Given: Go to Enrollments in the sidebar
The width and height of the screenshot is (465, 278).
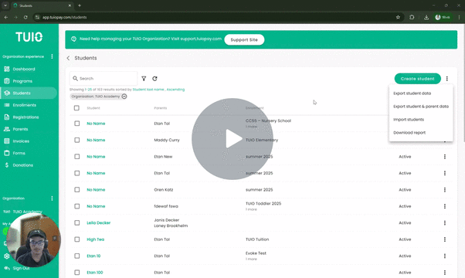Looking at the screenshot, I should pos(24,105).
